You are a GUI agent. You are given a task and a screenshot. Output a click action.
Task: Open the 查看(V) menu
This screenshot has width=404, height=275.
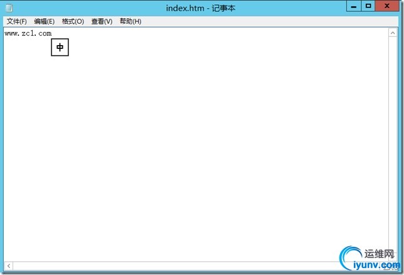[102, 21]
